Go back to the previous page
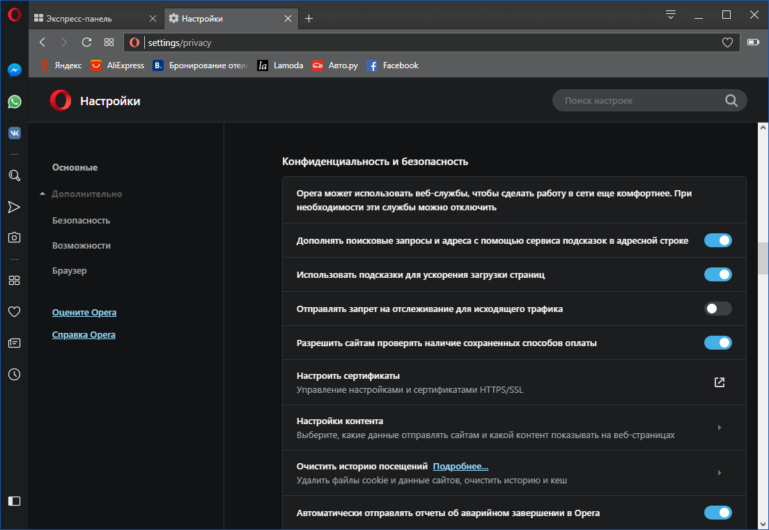Viewport: 769px width, 530px height. tap(42, 42)
